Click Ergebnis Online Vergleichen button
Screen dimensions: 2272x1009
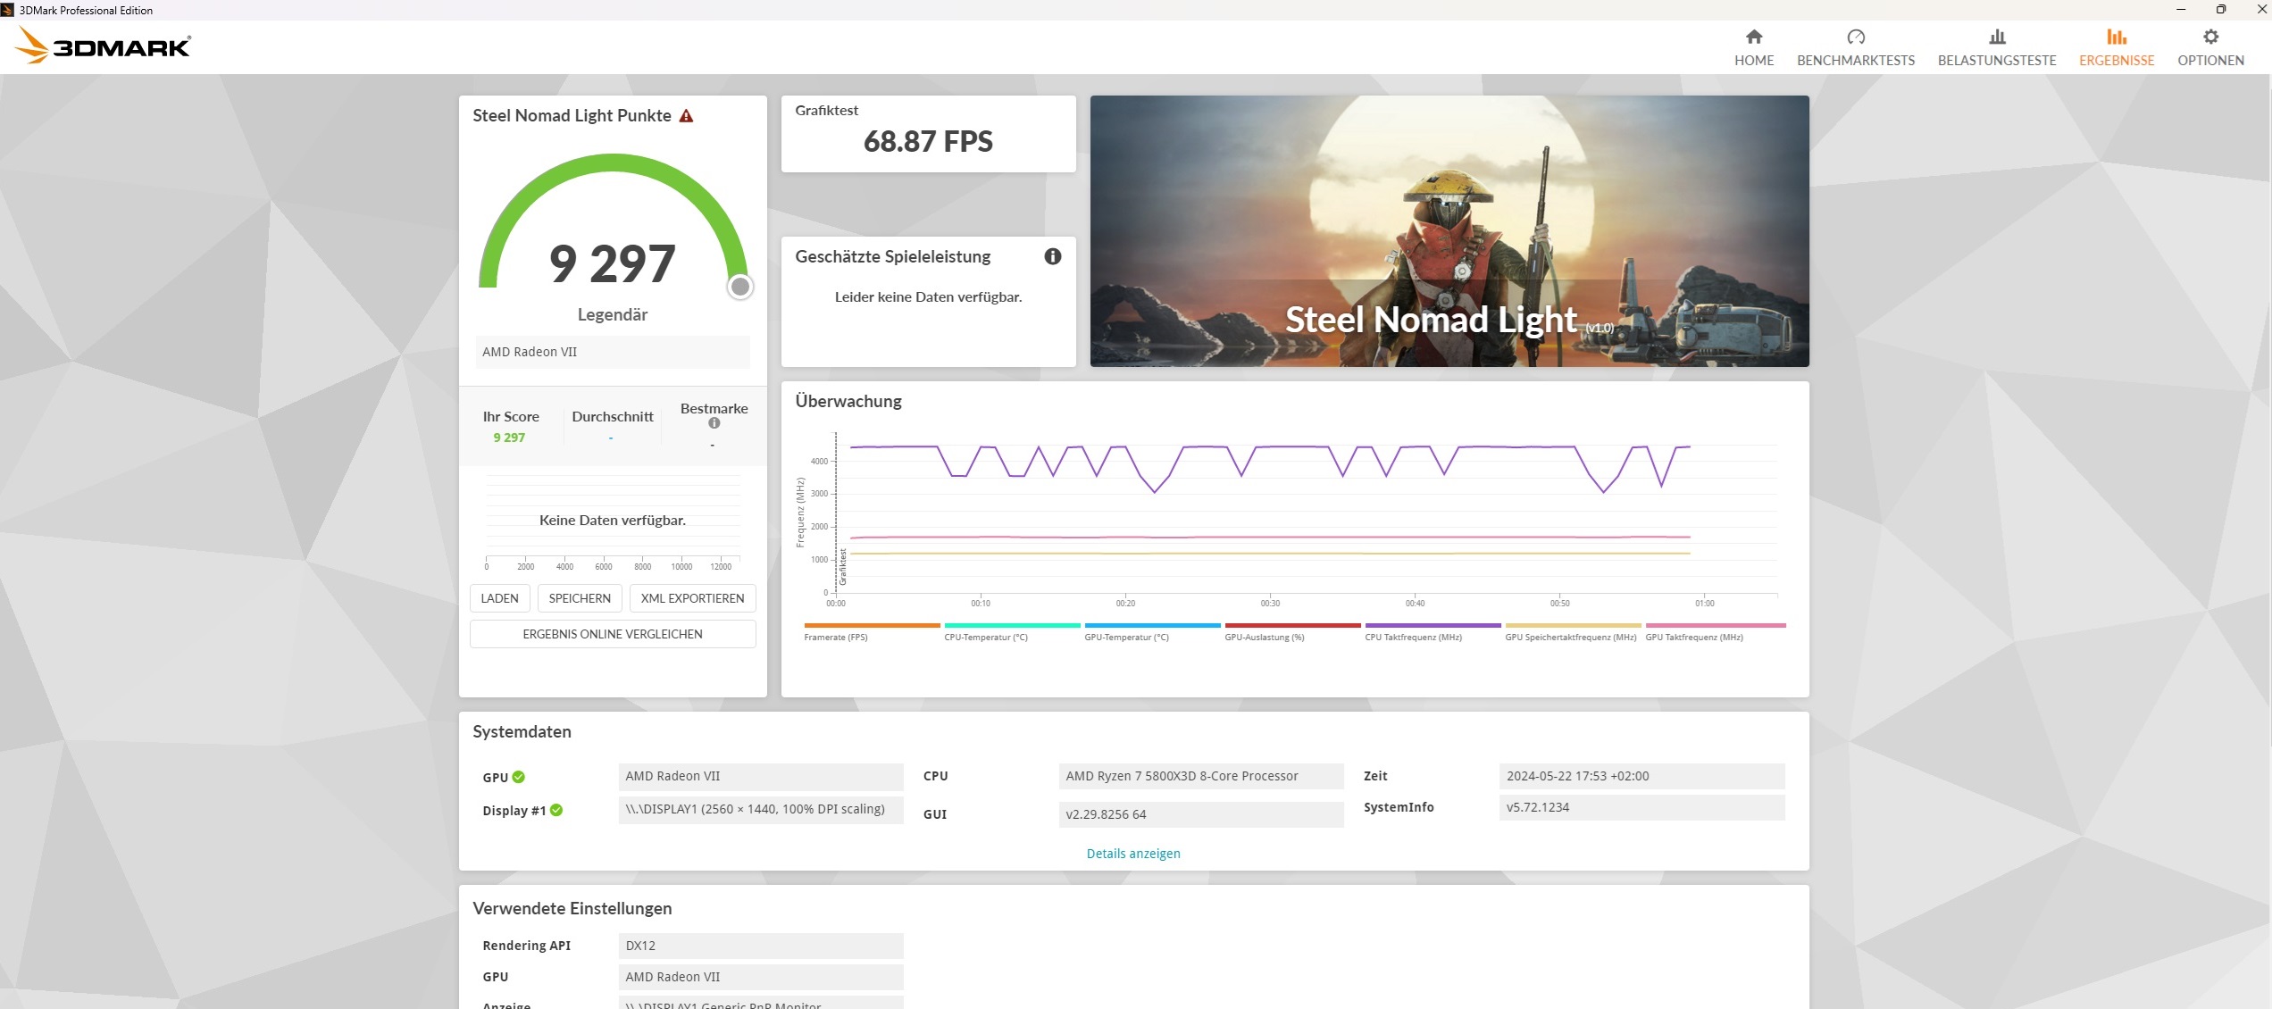612,634
